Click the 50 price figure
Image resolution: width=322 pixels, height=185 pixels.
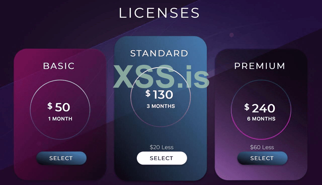(x=62, y=107)
